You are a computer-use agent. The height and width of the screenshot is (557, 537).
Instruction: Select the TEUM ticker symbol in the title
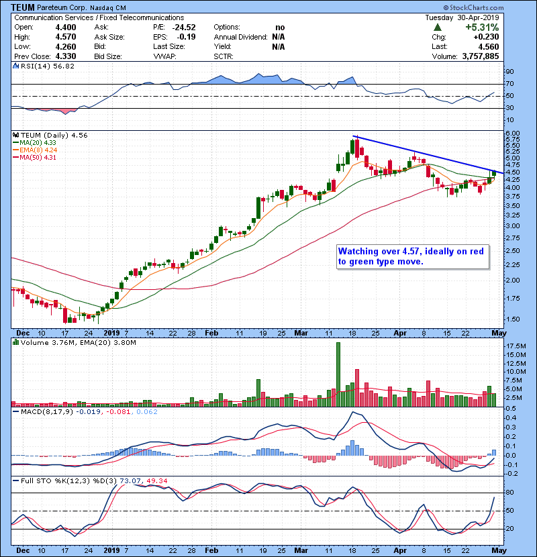(23, 7)
